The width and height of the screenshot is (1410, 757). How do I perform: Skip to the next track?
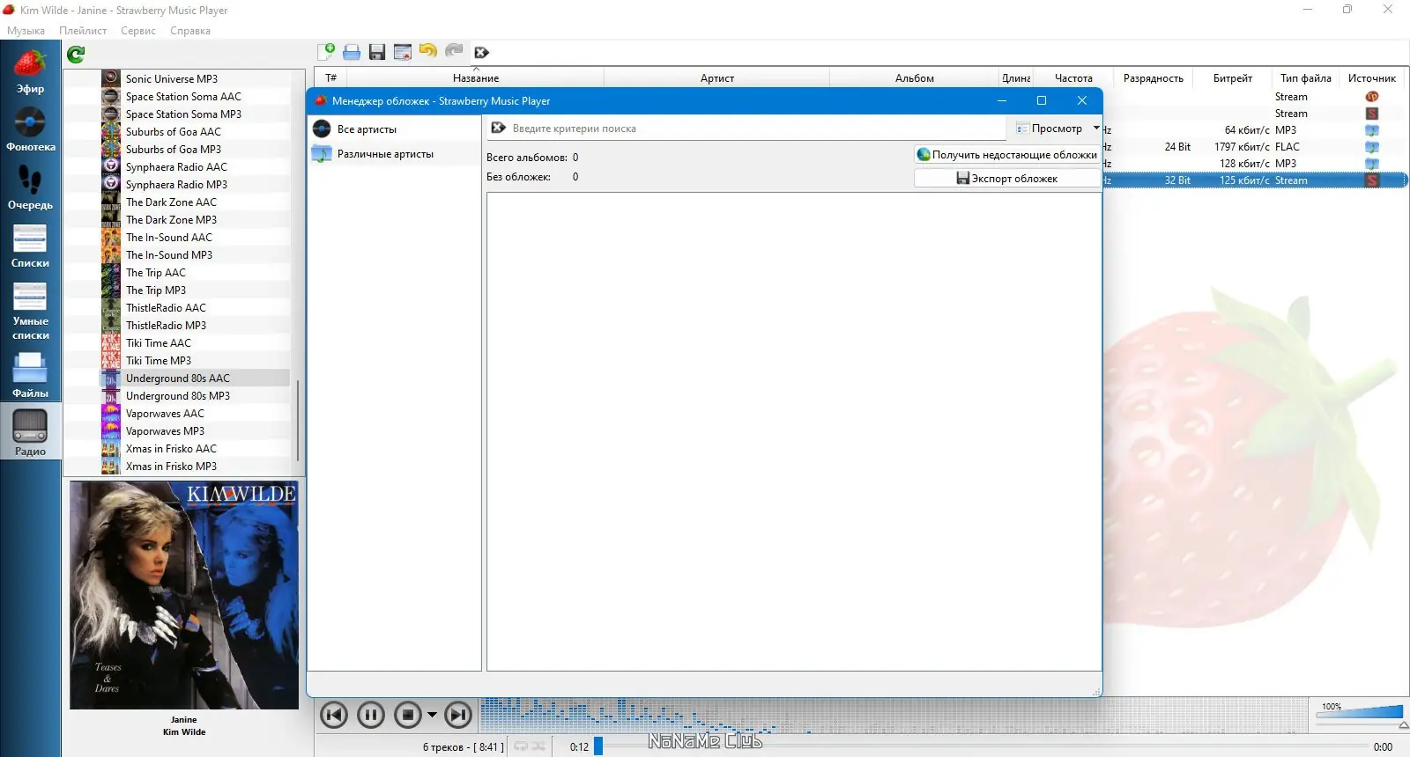[x=458, y=715]
